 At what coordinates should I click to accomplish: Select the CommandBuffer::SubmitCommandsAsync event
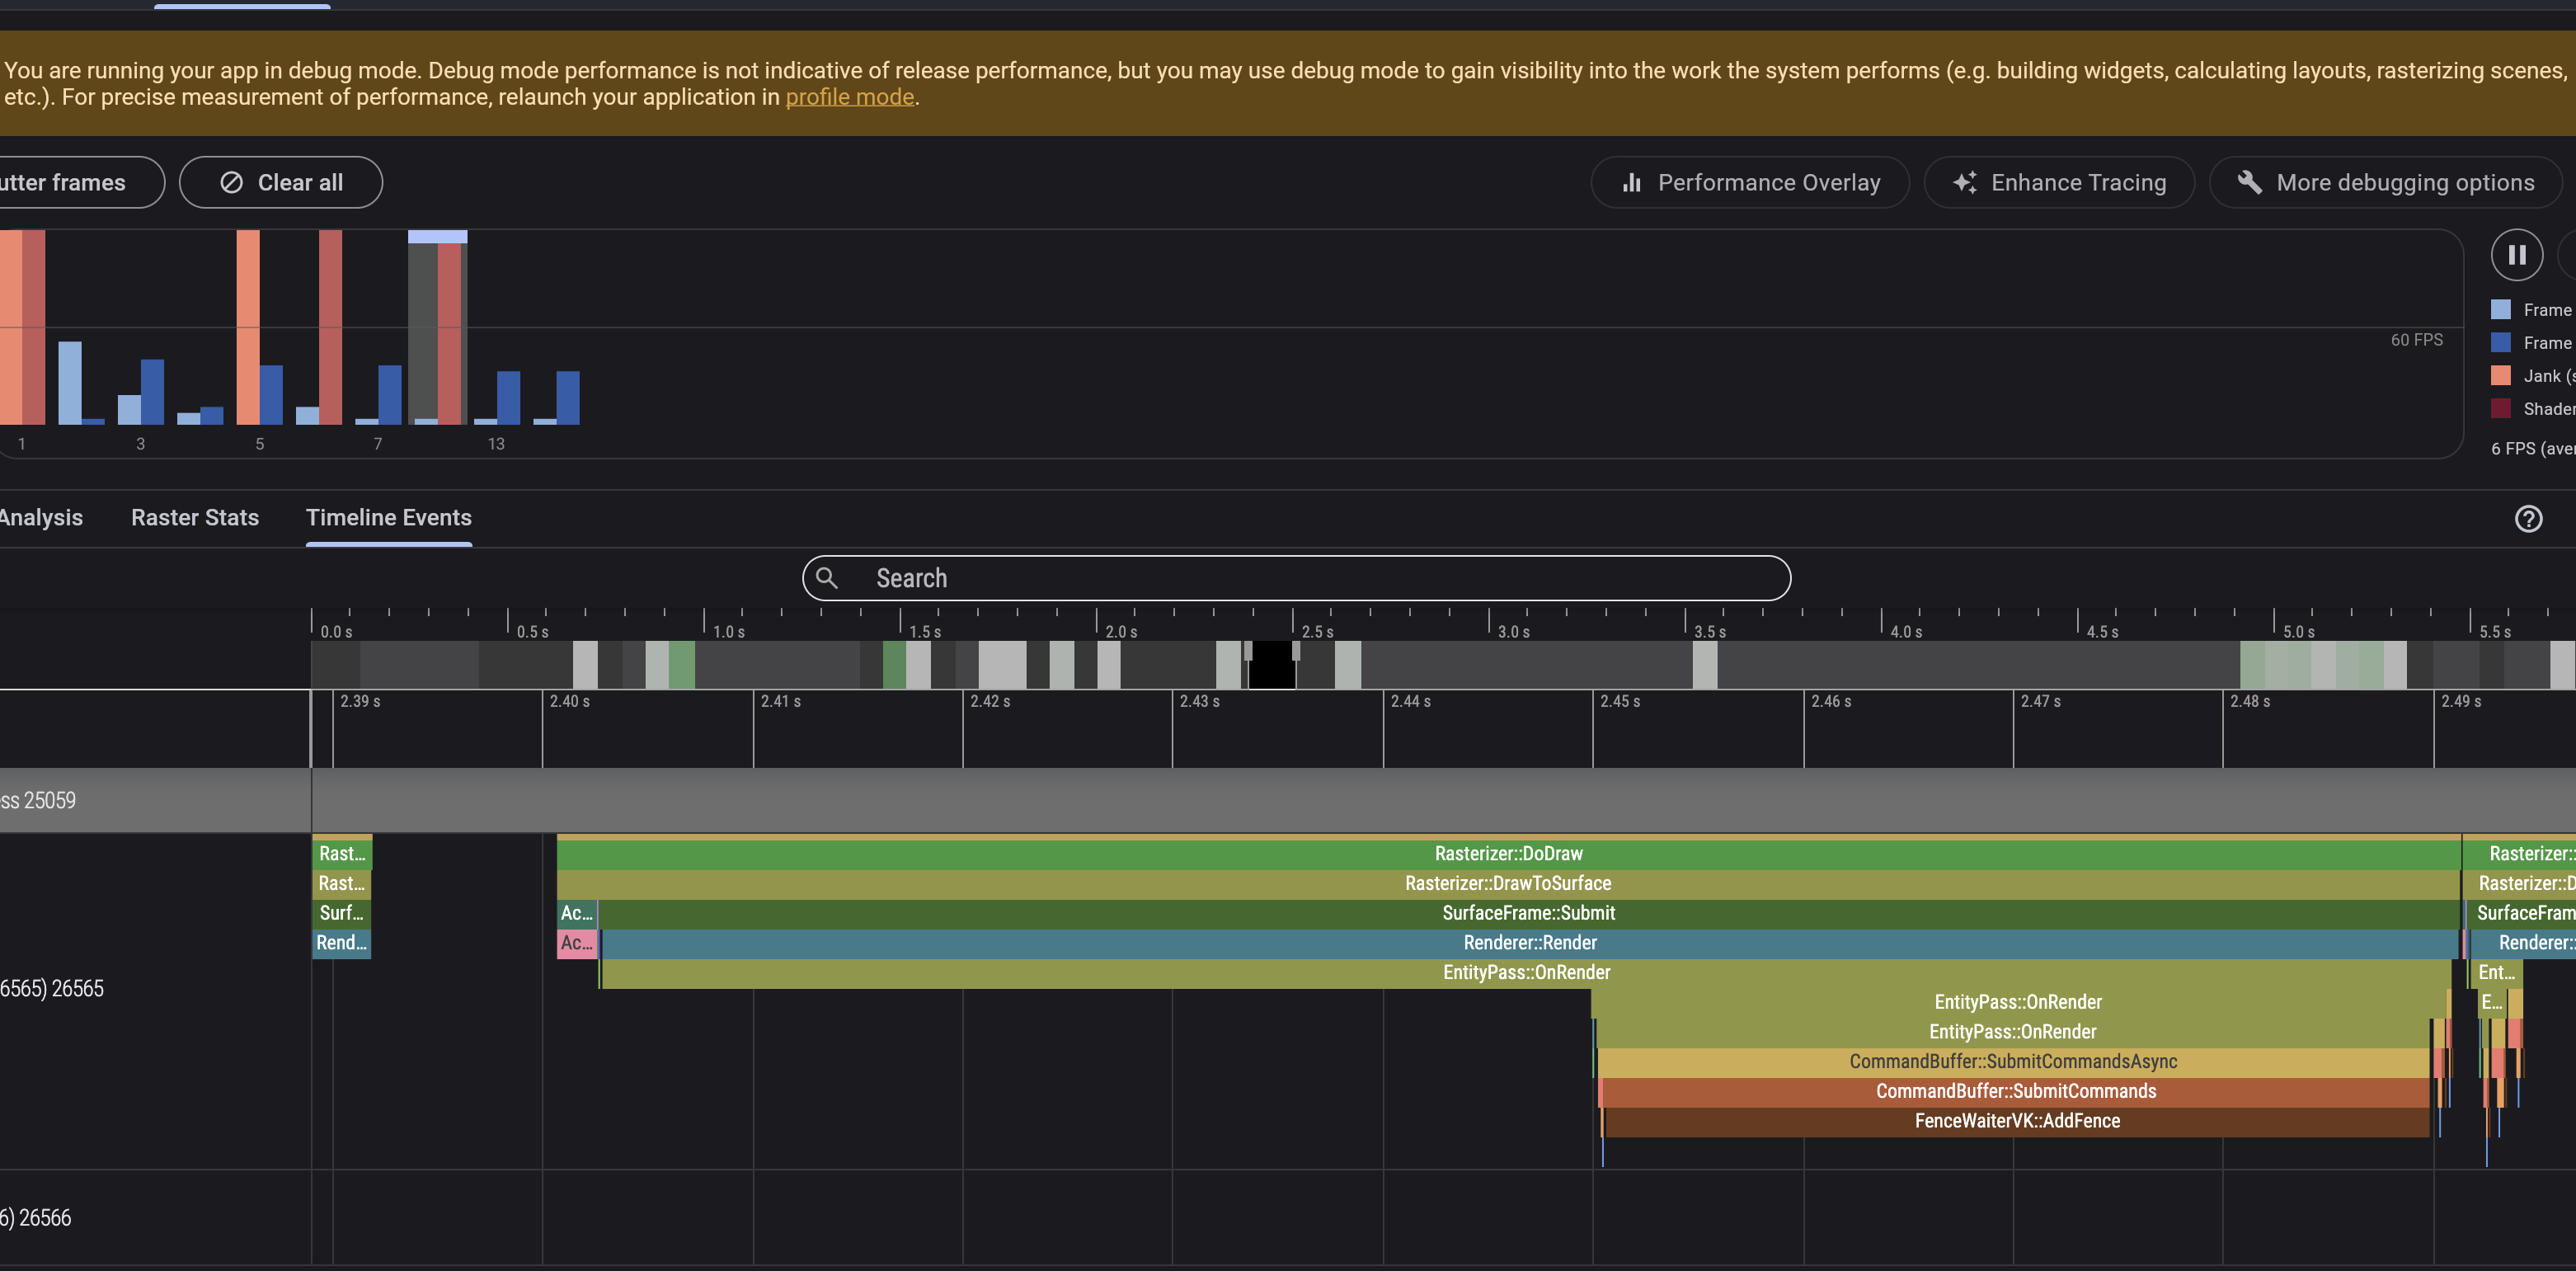click(2012, 1061)
